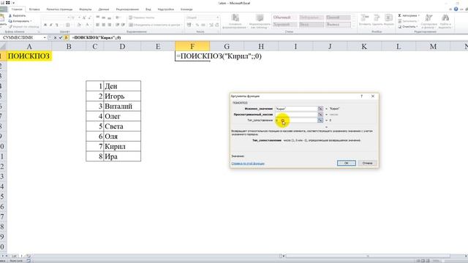Center the cell text horizontally
Viewport: 468px width, 263px height.
click(x=104, y=25)
